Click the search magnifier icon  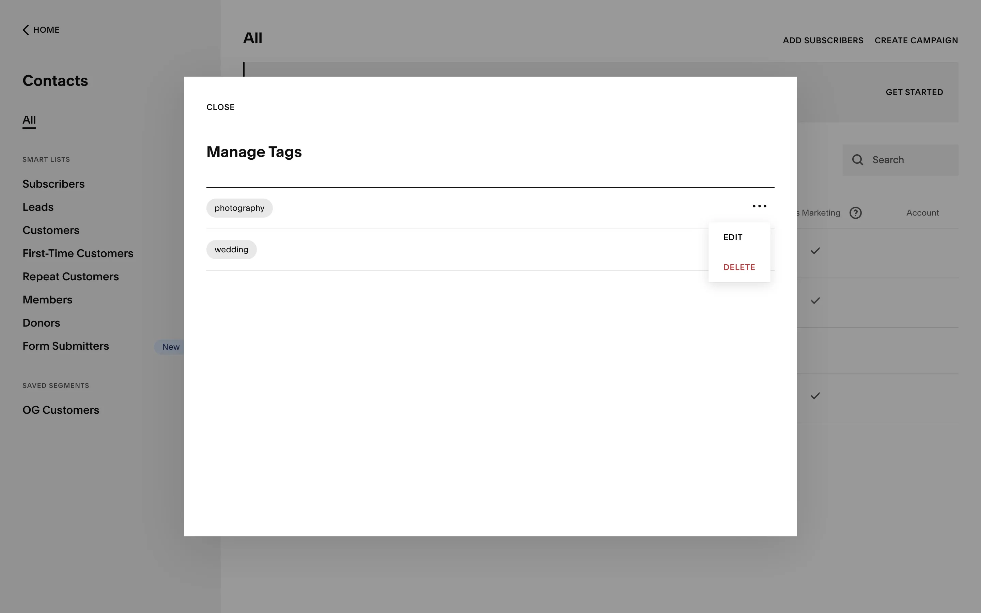coord(857,160)
